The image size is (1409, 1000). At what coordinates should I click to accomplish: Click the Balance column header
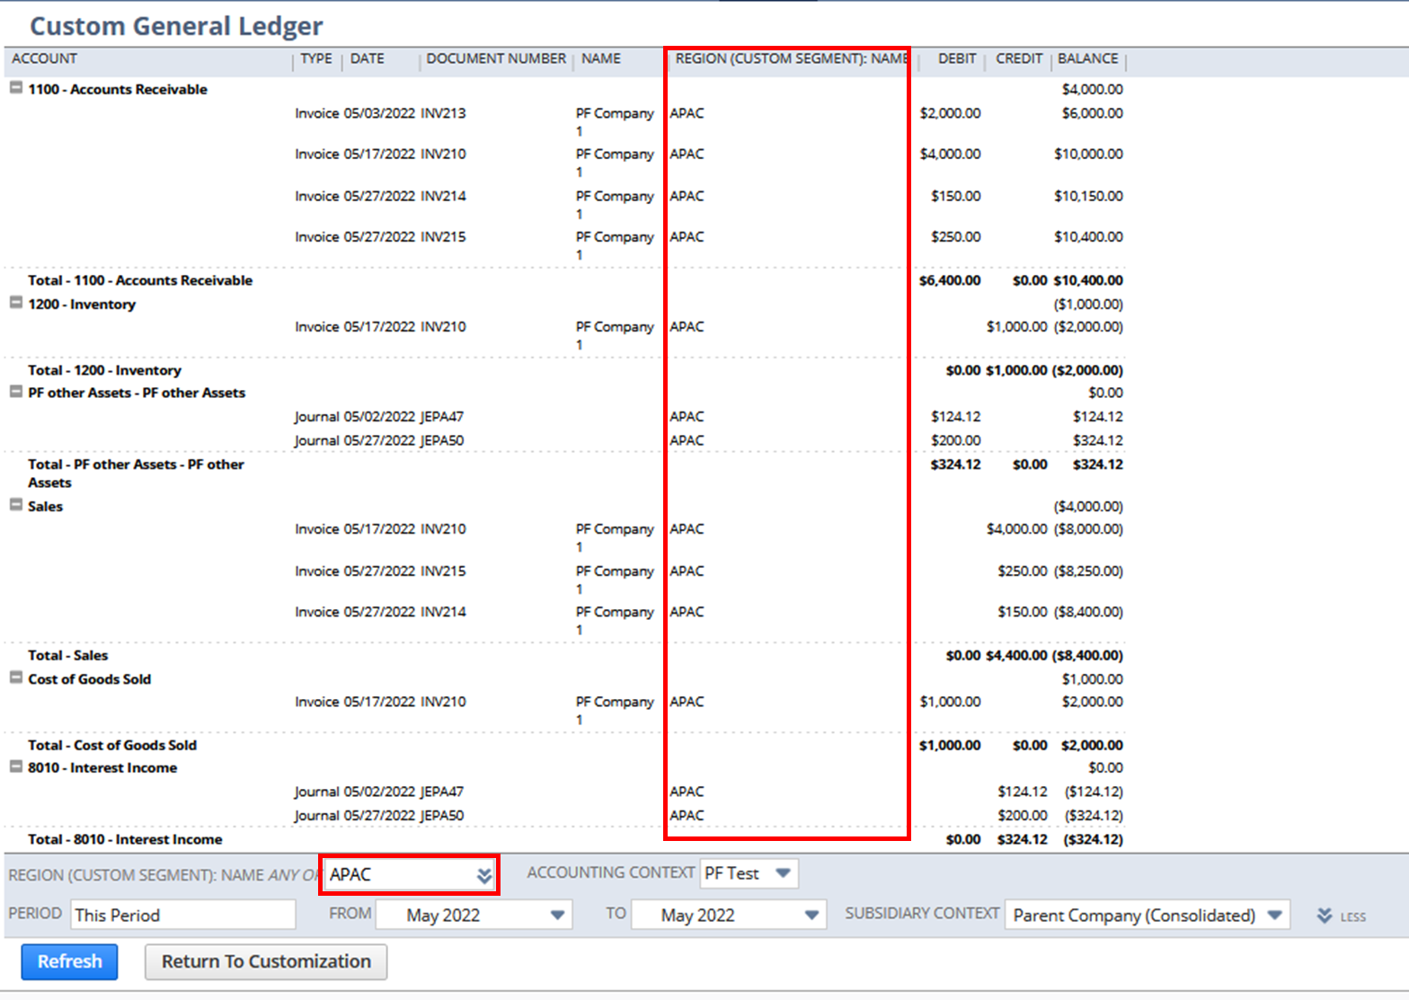coord(1088,58)
